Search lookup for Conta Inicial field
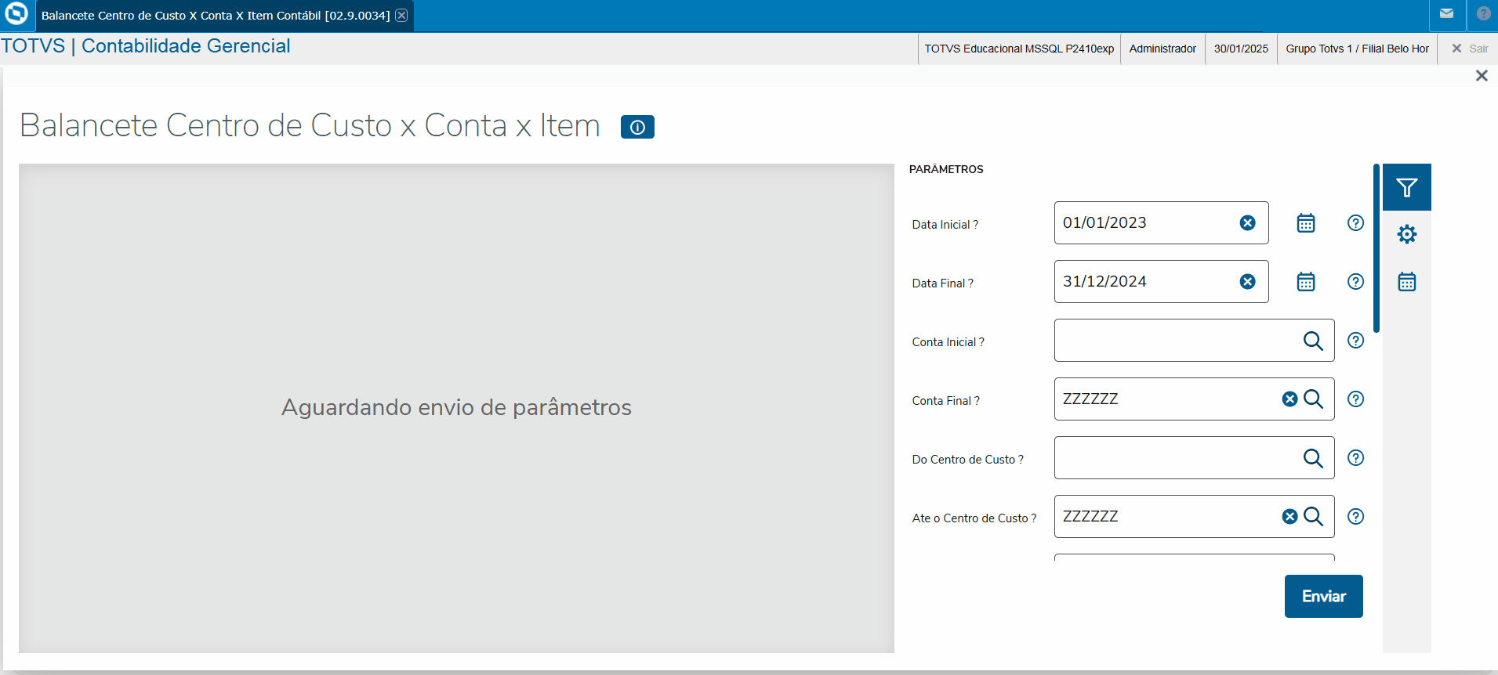This screenshot has height=675, width=1498. [1313, 341]
